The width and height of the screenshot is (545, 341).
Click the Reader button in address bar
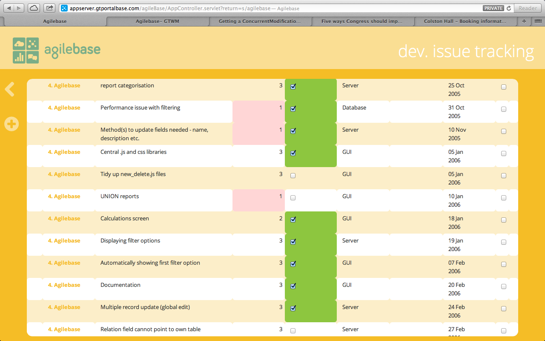528,8
